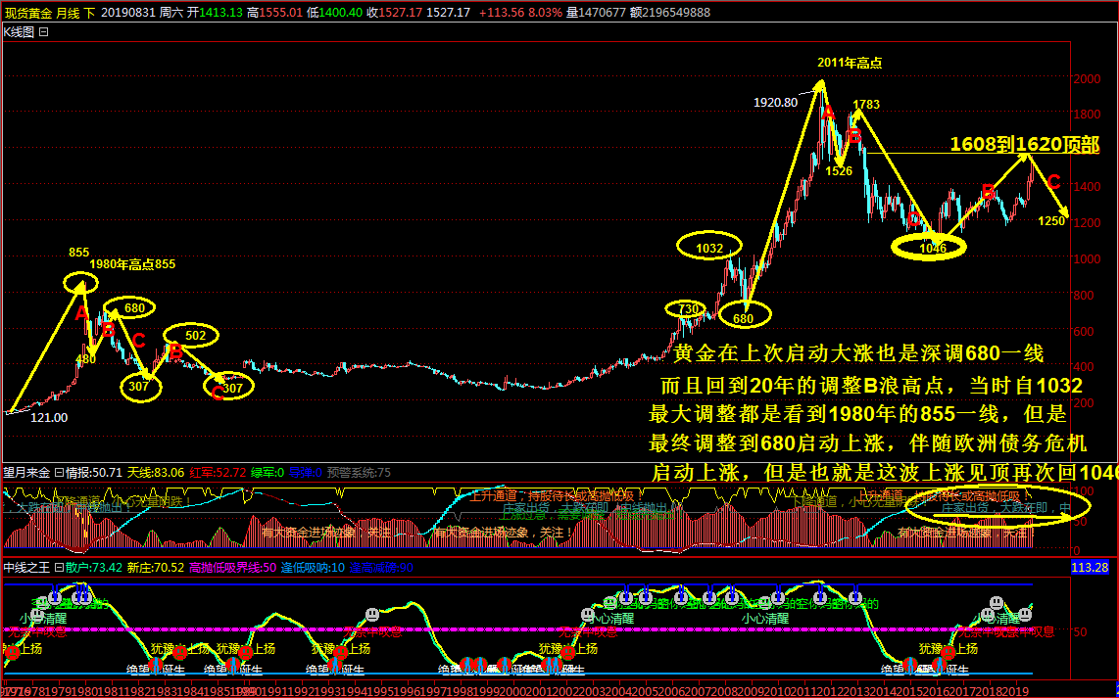
Task: Click the 1920.80 peak price label
Action: tap(775, 102)
